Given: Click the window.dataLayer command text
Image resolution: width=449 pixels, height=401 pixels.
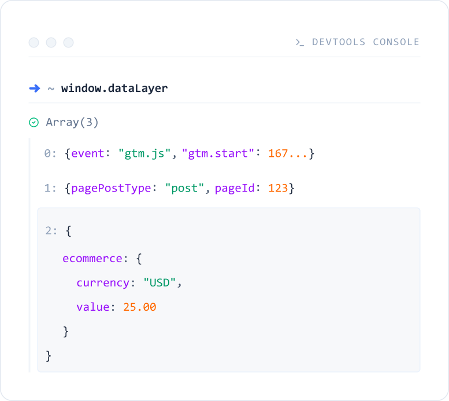Looking at the screenshot, I should click(x=114, y=89).
